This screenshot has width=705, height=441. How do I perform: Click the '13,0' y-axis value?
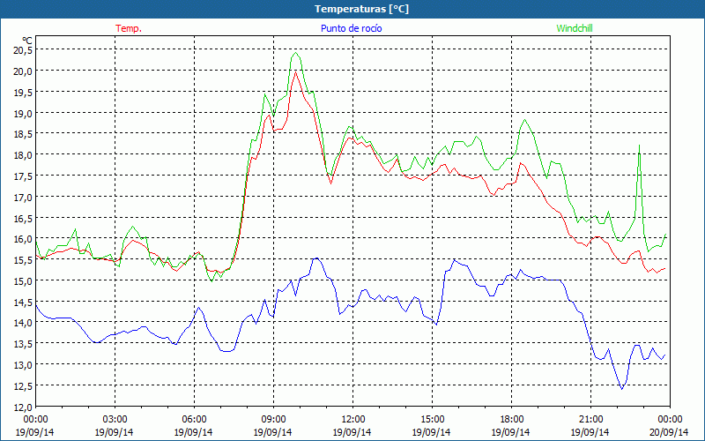point(23,365)
